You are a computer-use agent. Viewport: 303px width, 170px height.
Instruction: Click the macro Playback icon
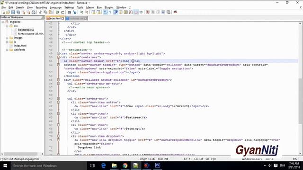click(x=158, y=12)
